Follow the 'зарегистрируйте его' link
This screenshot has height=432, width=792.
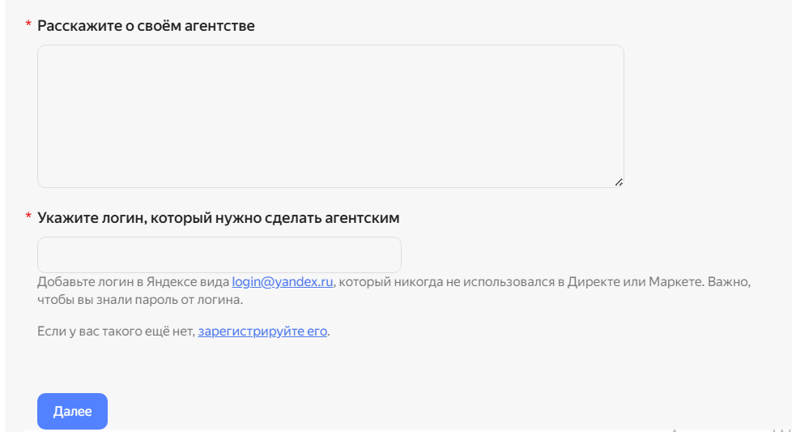262,331
